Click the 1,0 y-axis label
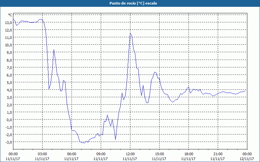Screen dimensions: 260x162 pos(9,112)
